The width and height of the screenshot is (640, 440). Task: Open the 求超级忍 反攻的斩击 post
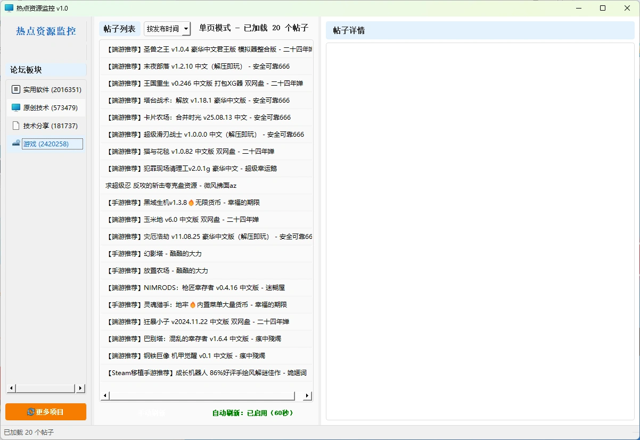click(x=171, y=185)
